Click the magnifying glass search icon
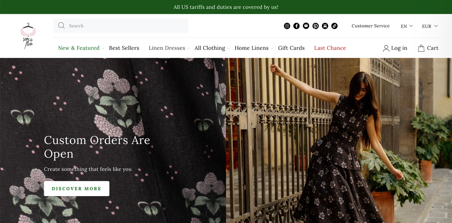452x223 pixels. (x=61, y=26)
